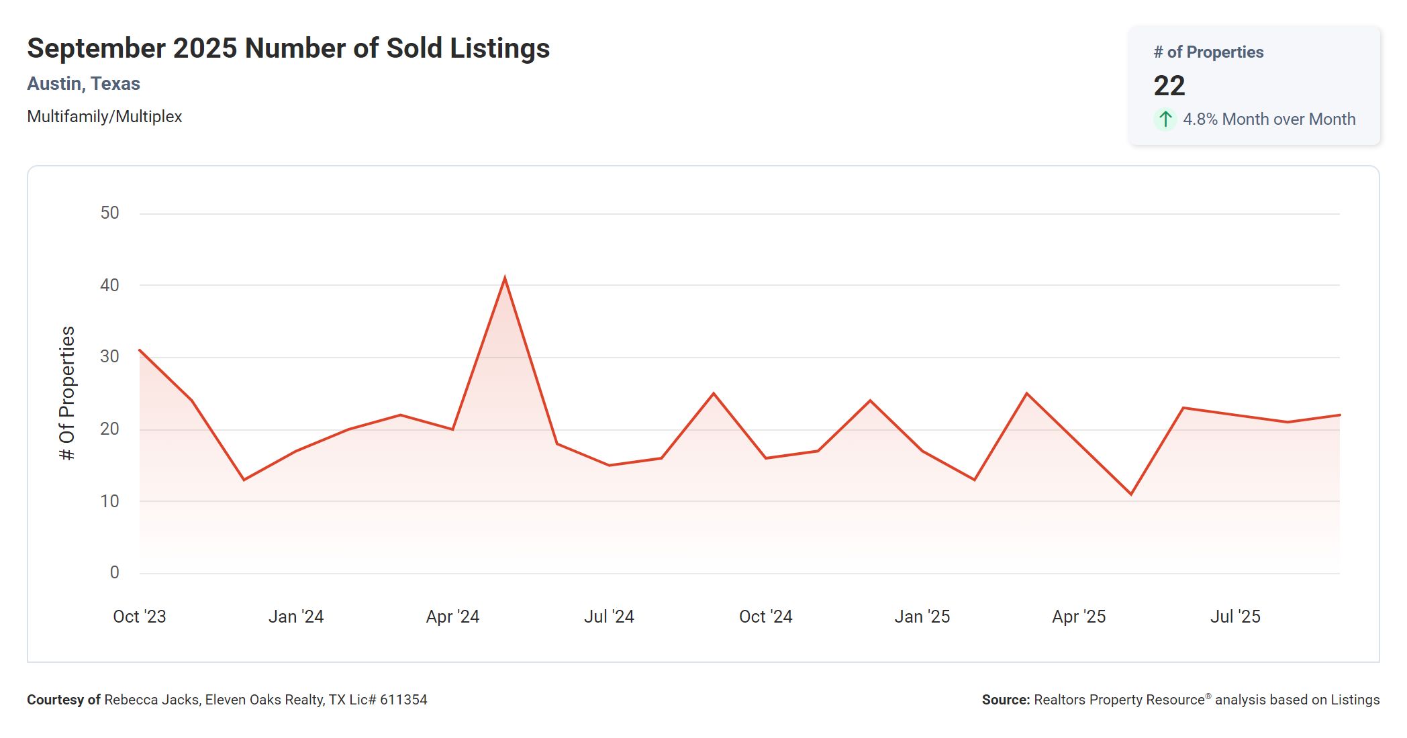Select the Multifamily/Multiplex property type label
The image size is (1407, 738).
click(x=104, y=117)
